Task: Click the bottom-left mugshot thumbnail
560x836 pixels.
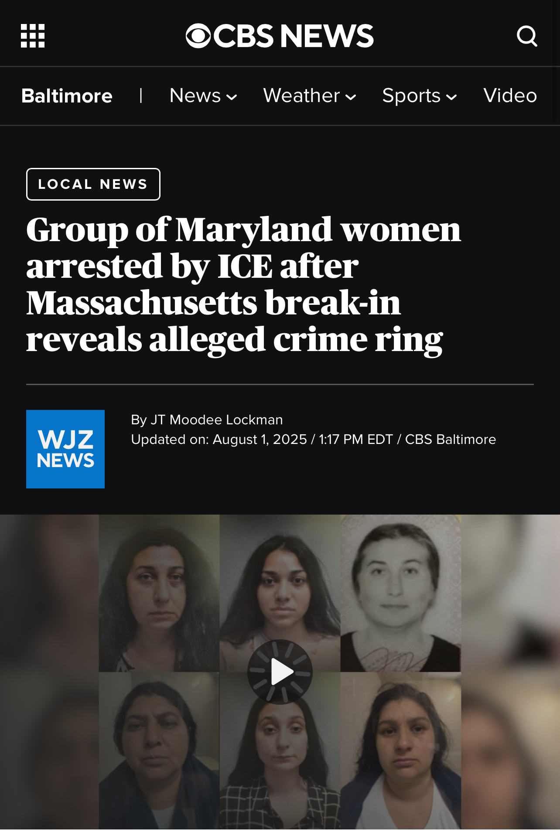Action: (159, 751)
